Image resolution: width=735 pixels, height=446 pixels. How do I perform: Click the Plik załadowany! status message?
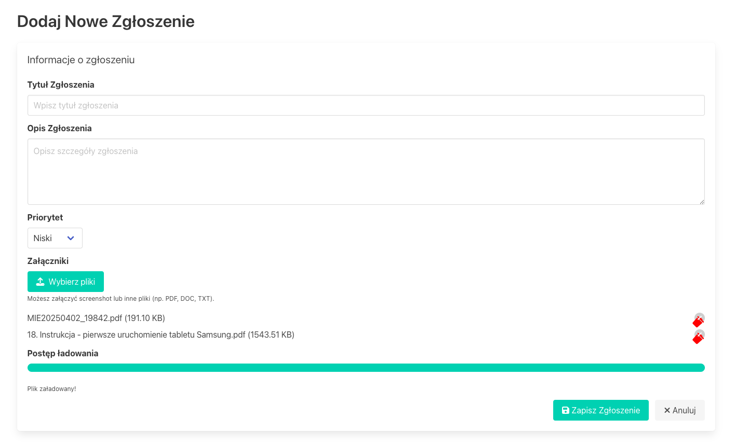point(51,388)
